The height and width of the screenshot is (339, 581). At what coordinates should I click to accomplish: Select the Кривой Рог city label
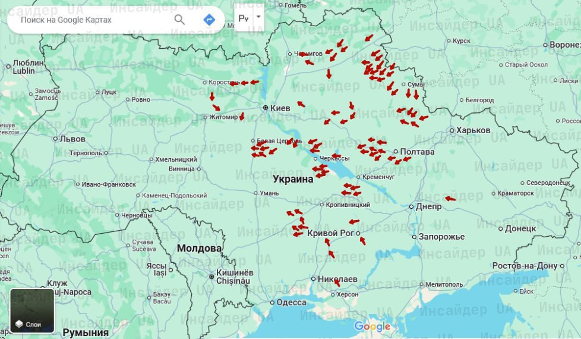[x=330, y=233]
